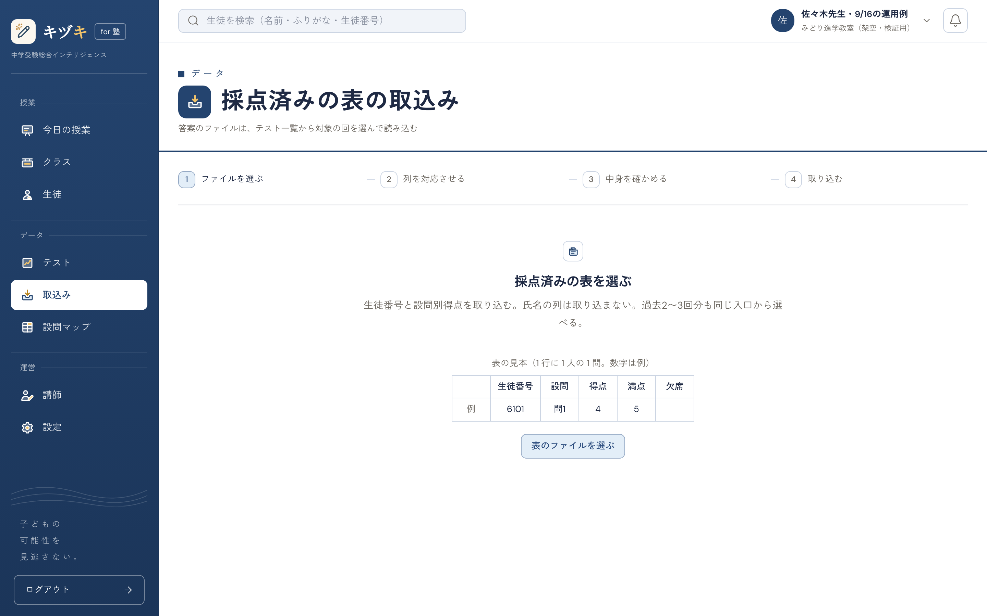Screen dimensions: 987x616
Task: Select step 3 中身を確かめる
Action: coord(625,179)
